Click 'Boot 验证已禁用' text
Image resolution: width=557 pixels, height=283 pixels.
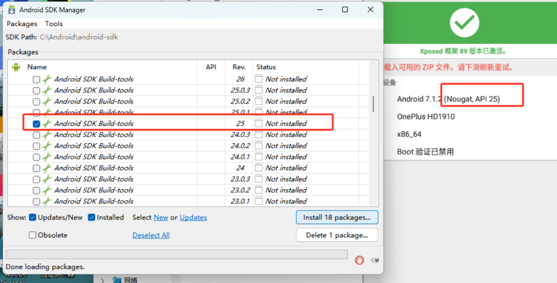(425, 152)
